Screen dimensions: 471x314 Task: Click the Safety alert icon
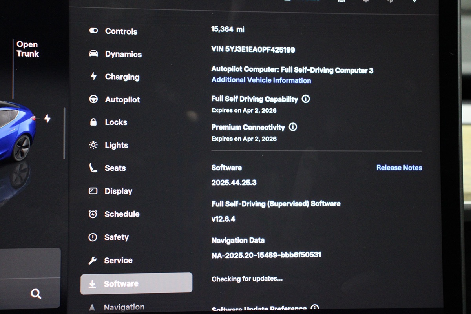click(93, 237)
